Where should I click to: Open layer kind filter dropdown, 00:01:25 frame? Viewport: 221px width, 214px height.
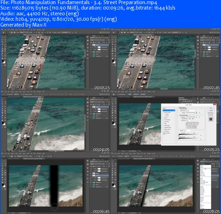click(x=94, y=38)
